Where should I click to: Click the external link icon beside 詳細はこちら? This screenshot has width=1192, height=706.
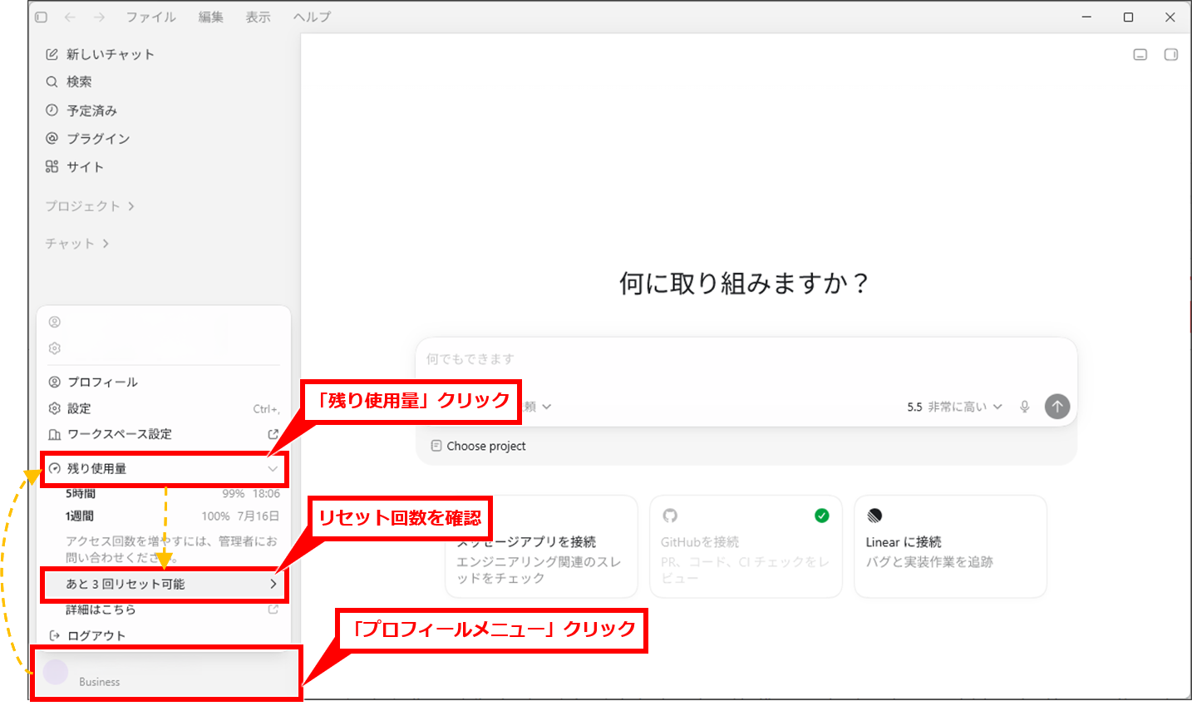(x=273, y=610)
